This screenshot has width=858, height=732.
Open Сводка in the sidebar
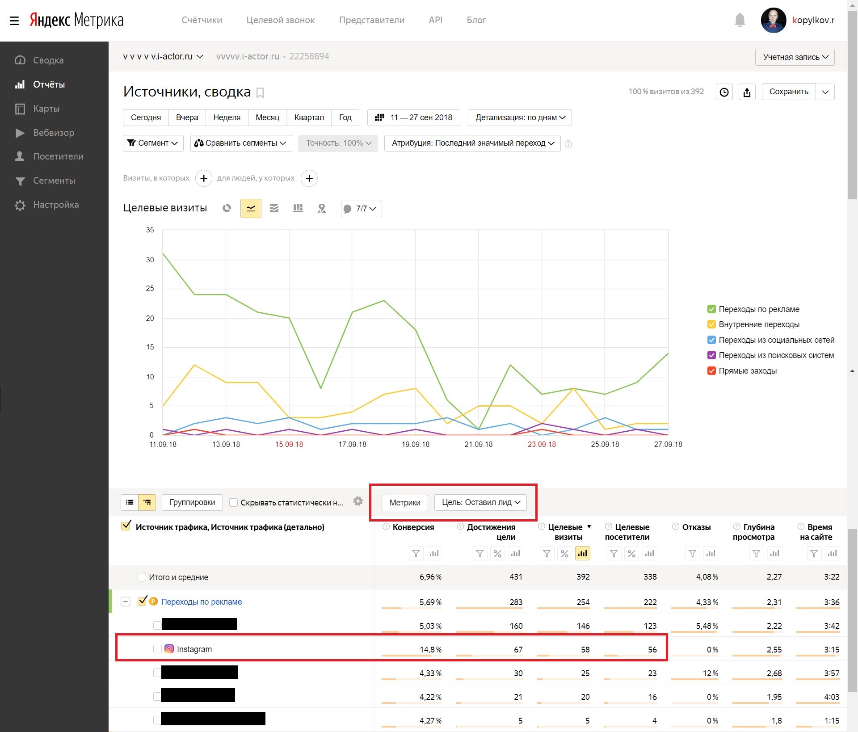[x=48, y=60]
